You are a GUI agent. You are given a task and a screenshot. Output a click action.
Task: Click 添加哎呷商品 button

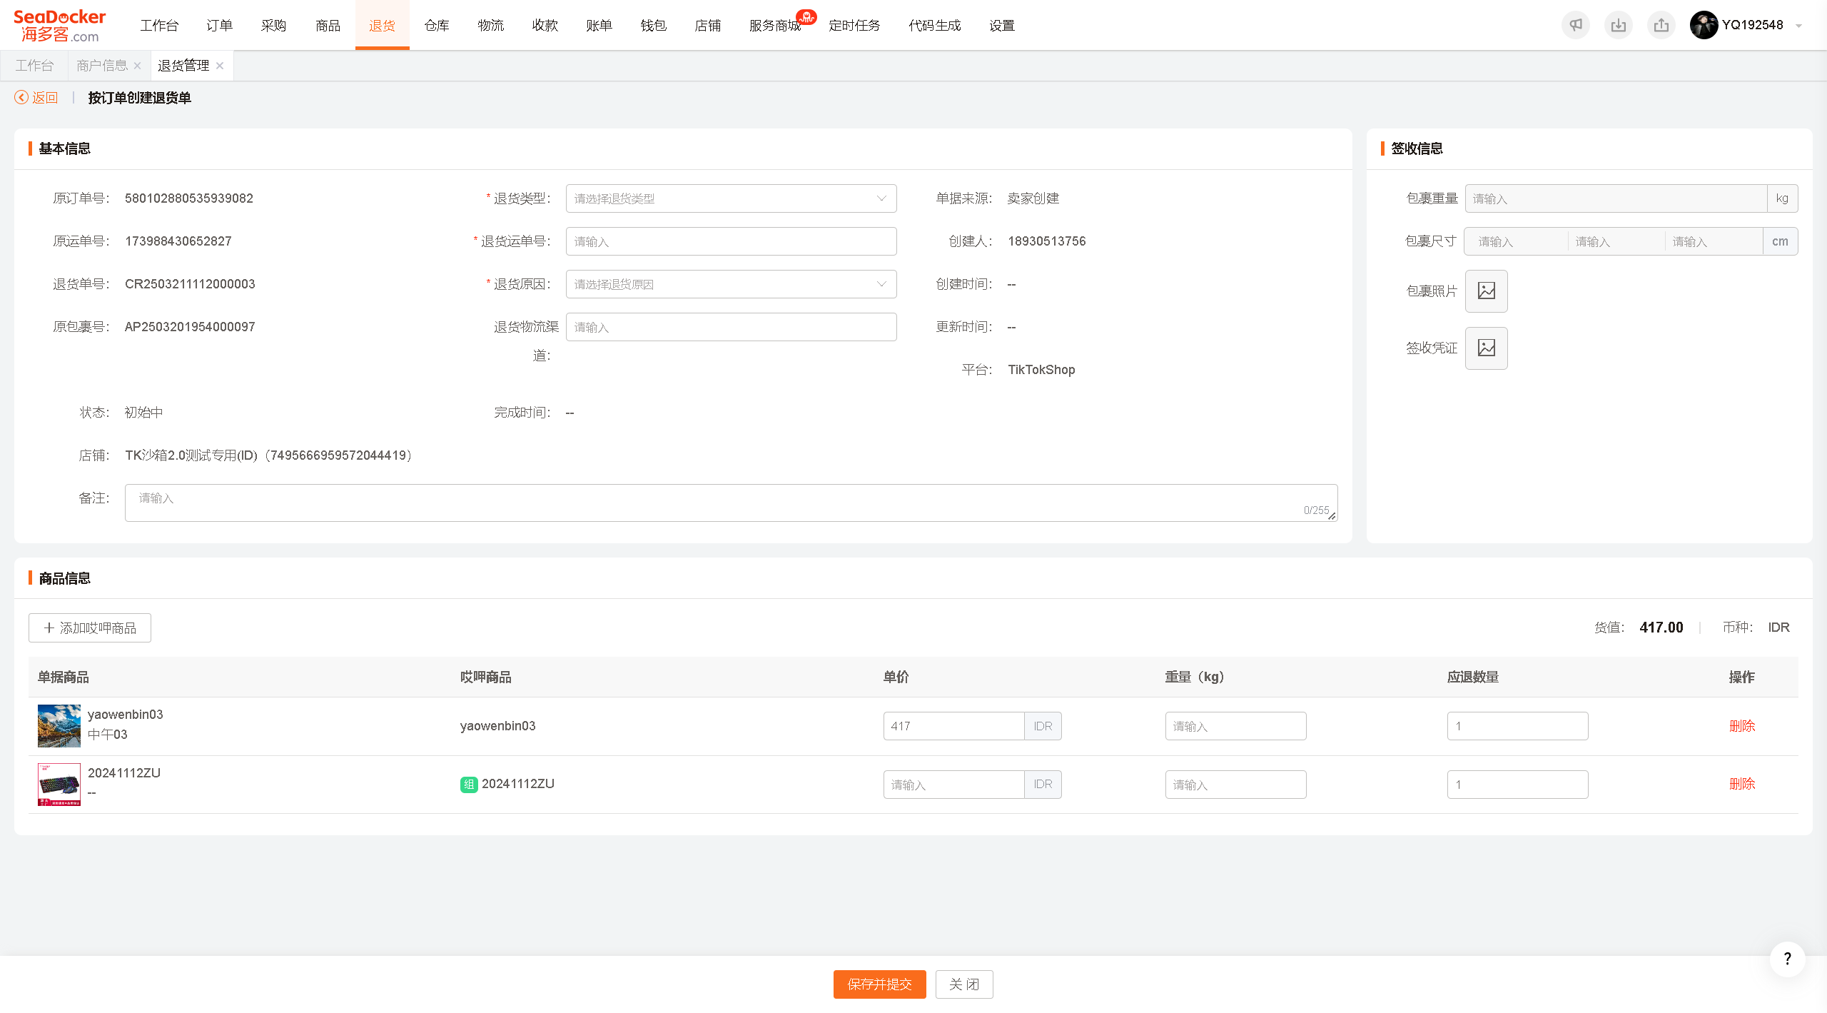point(90,628)
